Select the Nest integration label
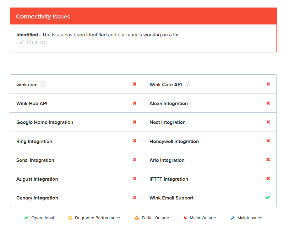 tap(167, 122)
